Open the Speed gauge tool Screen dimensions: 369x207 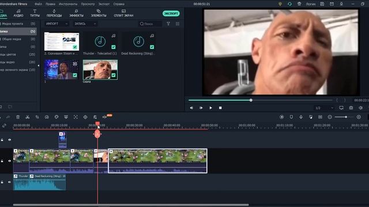click(x=47, y=117)
